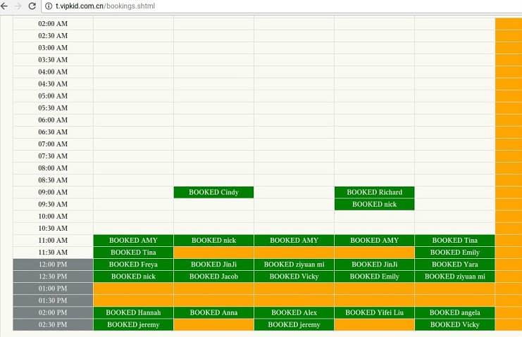
Task: View site information icon beside the URL
Action: 49,6
